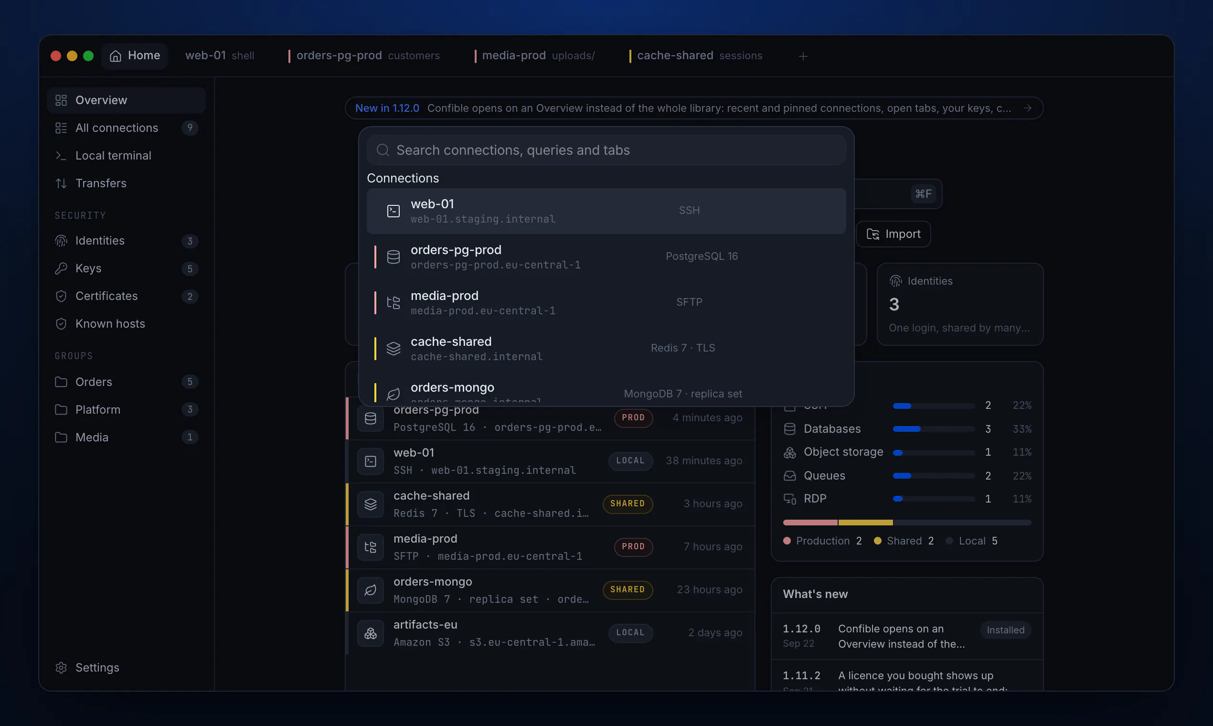Click the Queues progress bar
This screenshot has width=1213, height=726.
tap(933, 476)
